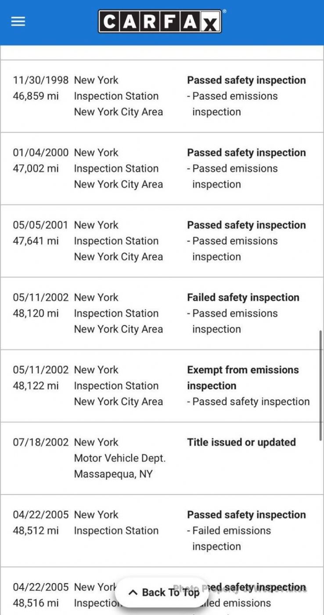Select the Title issued or updated record
Screen dimensions: 324x615
[x=241, y=442]
